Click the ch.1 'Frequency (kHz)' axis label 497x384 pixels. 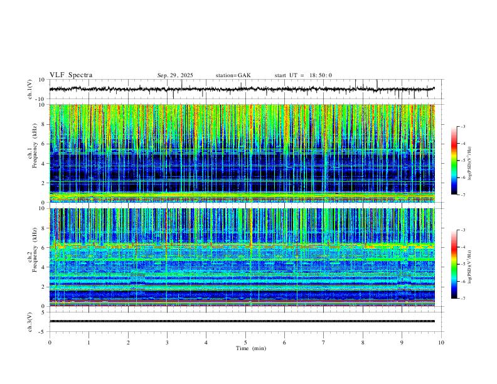click(x=35, y=146)
